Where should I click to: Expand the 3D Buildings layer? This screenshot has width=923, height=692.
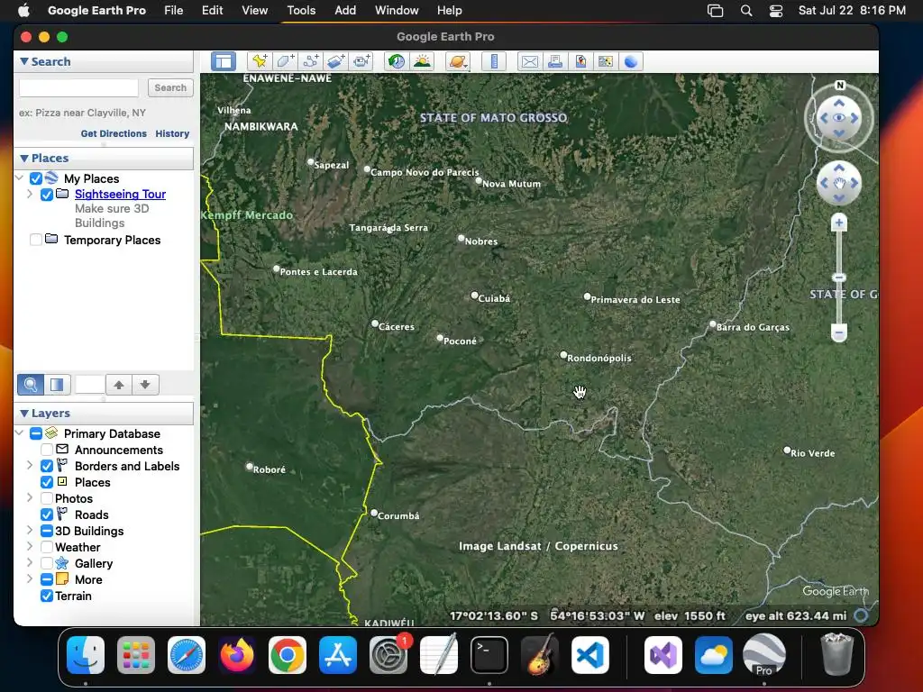pos(30,530)
